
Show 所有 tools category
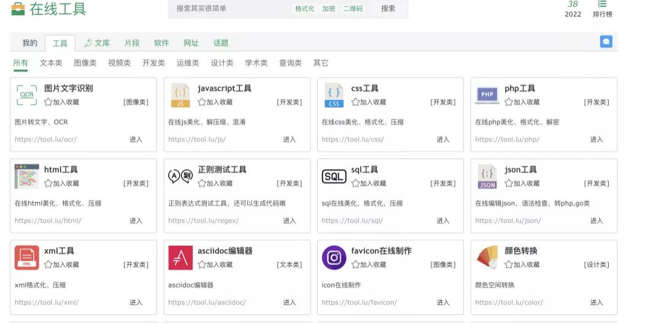[x=20, y=63]
